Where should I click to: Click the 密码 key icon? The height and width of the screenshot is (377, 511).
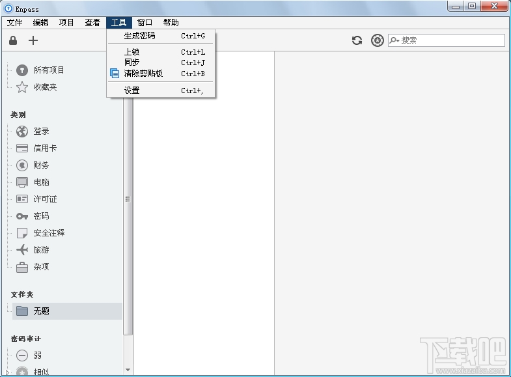[22, 216]
